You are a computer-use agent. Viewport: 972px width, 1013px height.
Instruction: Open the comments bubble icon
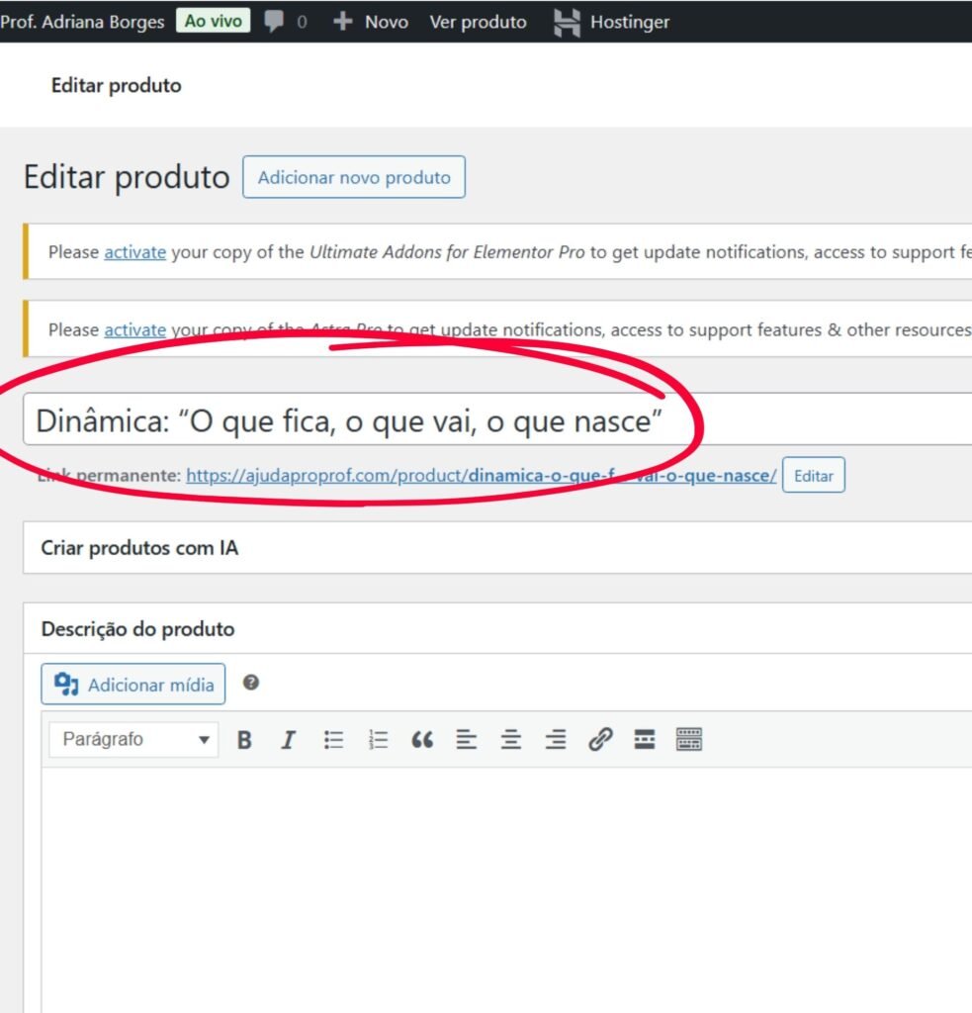285,22
